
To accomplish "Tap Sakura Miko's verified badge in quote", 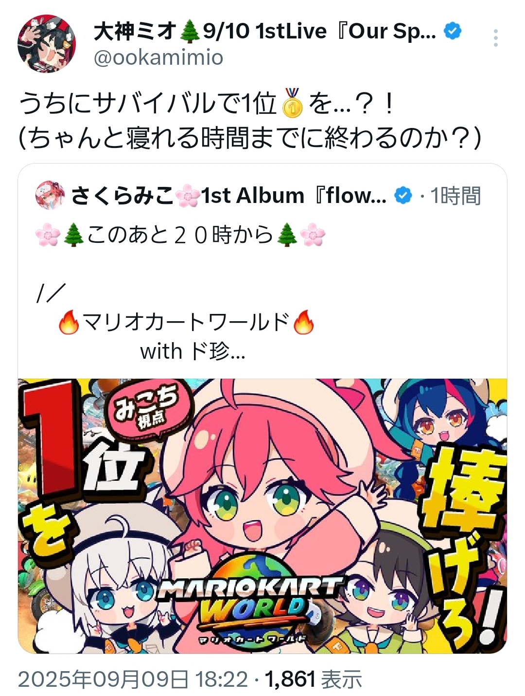I will pyautogui.click(x=403, y=196).
